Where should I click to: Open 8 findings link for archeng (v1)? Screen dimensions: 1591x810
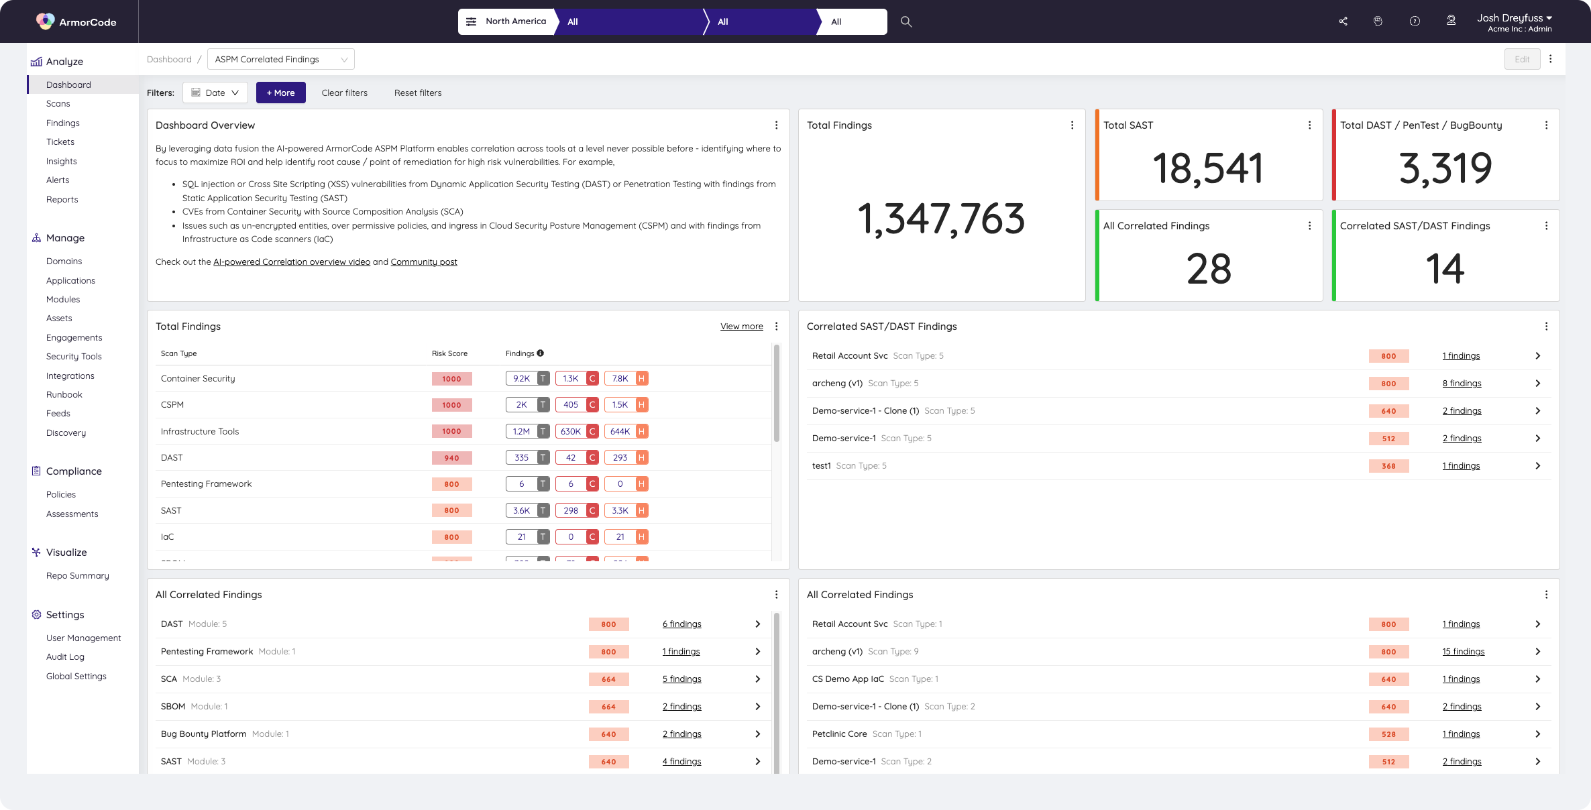[x=1462, y=384]
